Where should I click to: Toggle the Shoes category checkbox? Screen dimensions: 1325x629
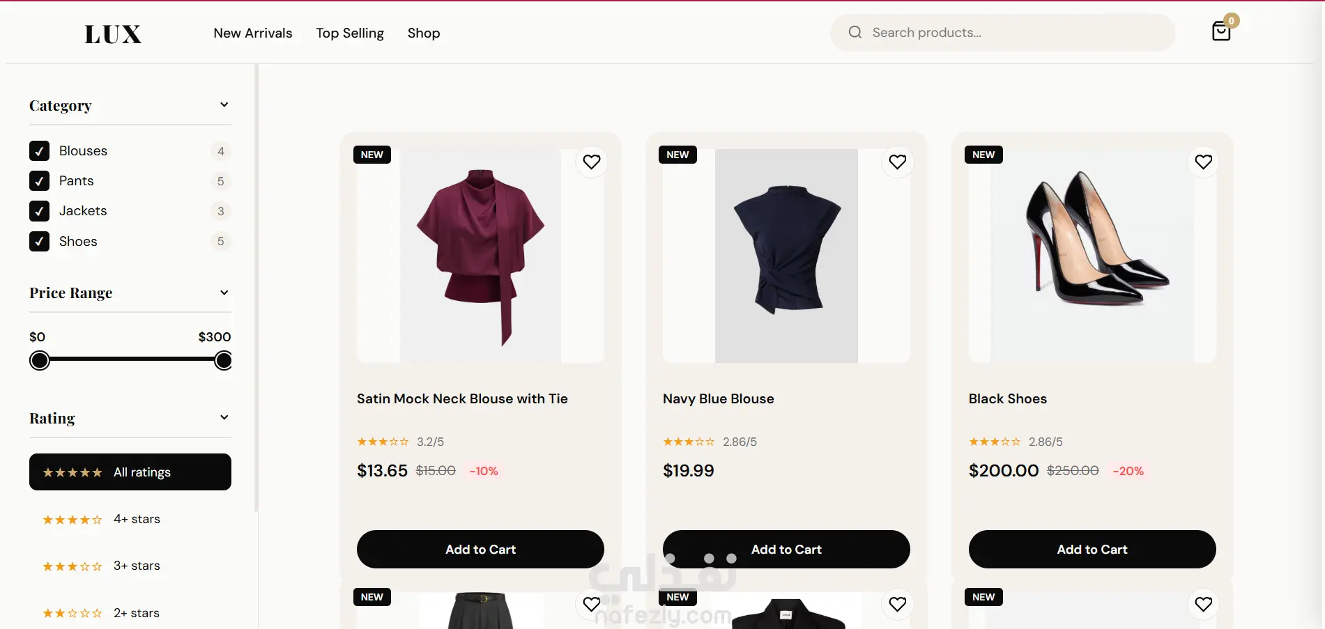39,241
